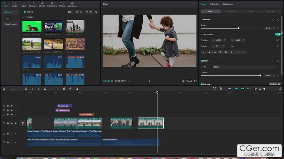
Task: Click the auto keyframe marker icon
Action: (x=214, y=89)
